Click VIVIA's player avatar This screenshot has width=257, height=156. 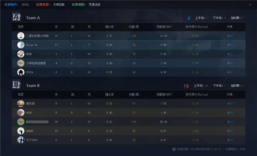[x=21, y=72]
